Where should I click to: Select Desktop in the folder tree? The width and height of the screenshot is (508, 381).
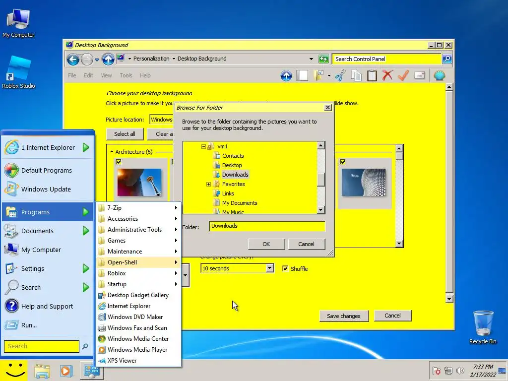point(232,165)
